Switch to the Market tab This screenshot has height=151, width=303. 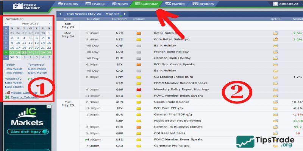(175, 4)
